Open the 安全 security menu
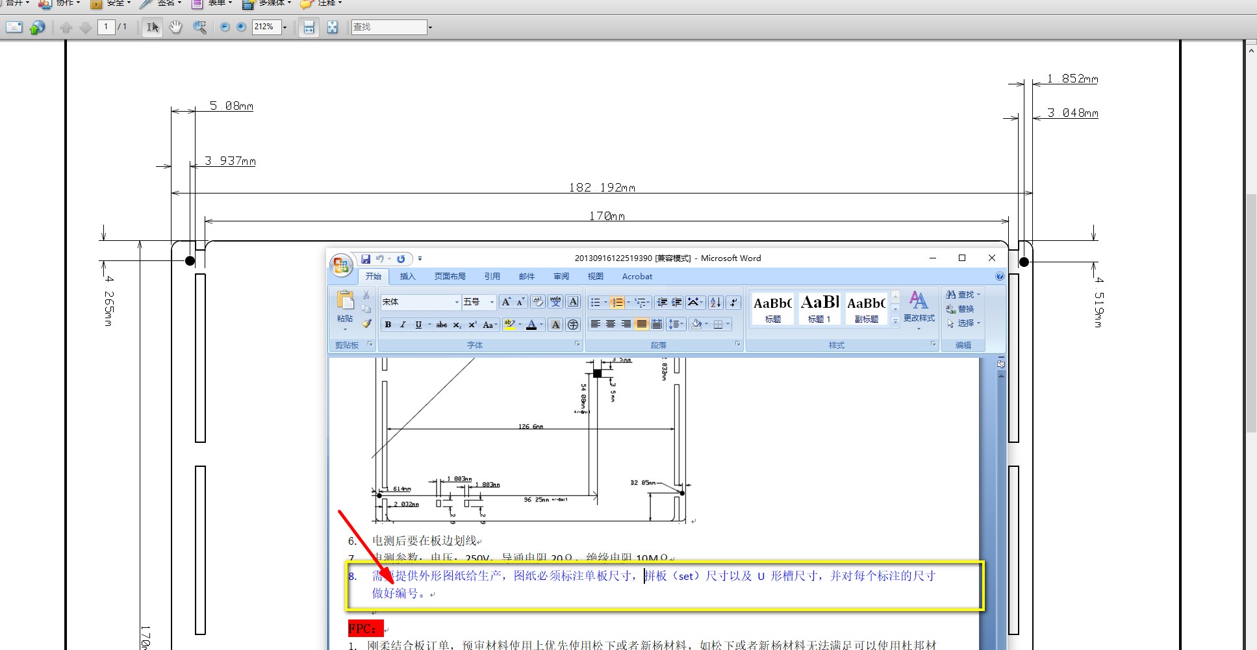Screen dimensions: 1257x650 click(x=110, y=3)
